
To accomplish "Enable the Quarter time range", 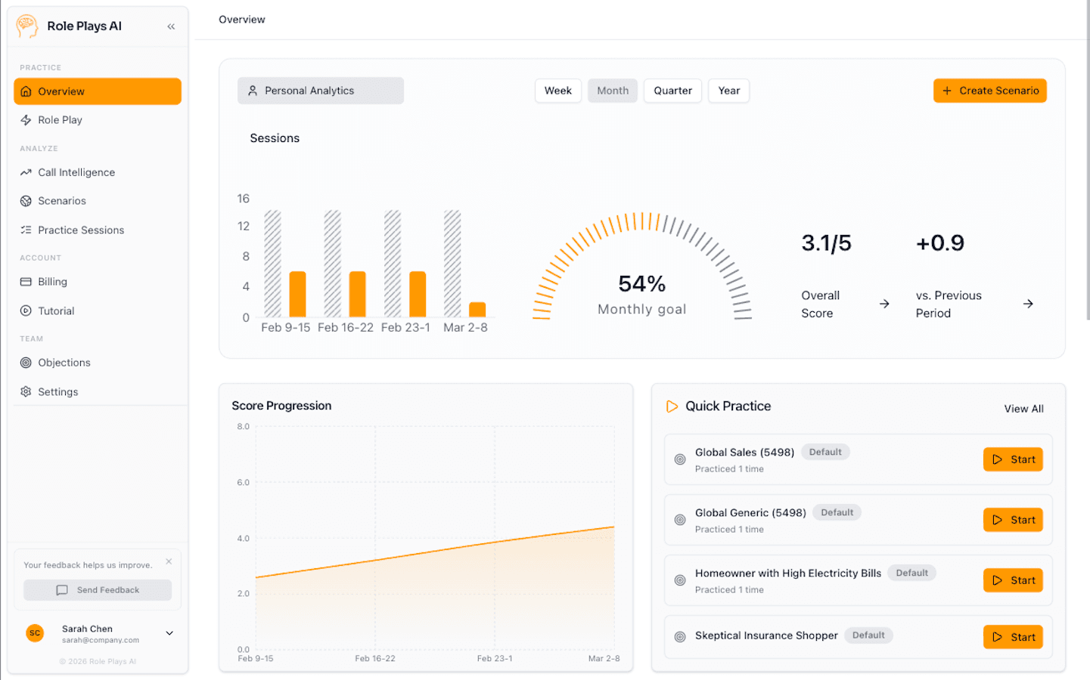I will pos(672,90).
